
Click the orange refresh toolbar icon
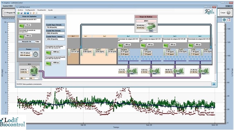point(34,13)
